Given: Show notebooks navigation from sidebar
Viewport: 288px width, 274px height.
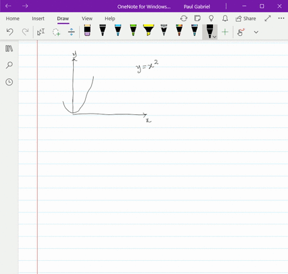Looking at the screenshot, I should click(9, 48).
